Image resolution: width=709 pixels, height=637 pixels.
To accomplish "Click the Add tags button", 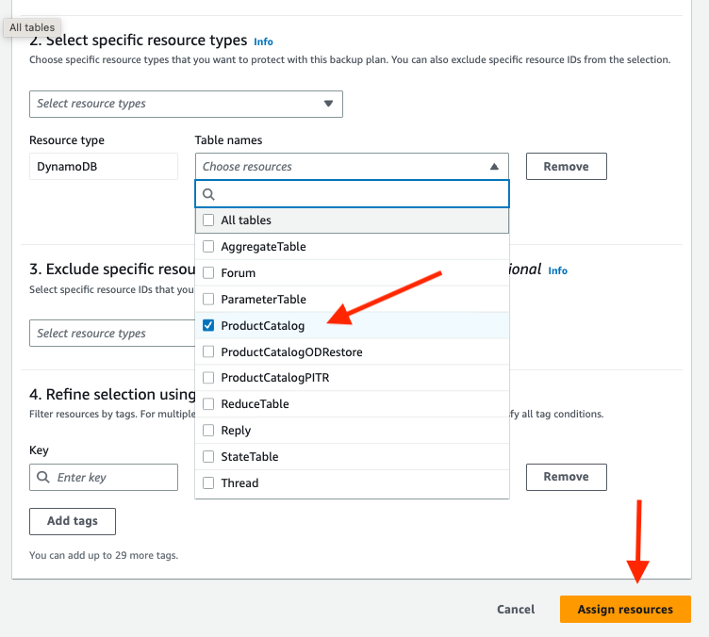I will [73, 521].
